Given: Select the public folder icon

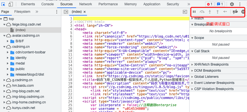Looking at the screenshot, I should tap(12, 69).
